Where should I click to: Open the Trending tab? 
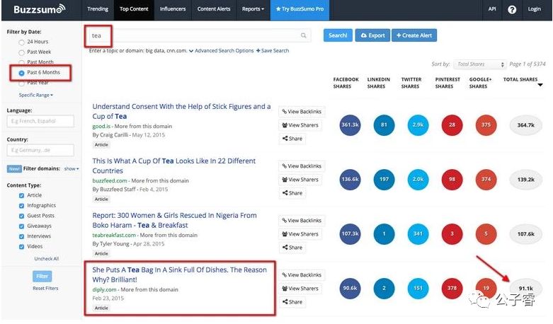click(x=98, y=9)
